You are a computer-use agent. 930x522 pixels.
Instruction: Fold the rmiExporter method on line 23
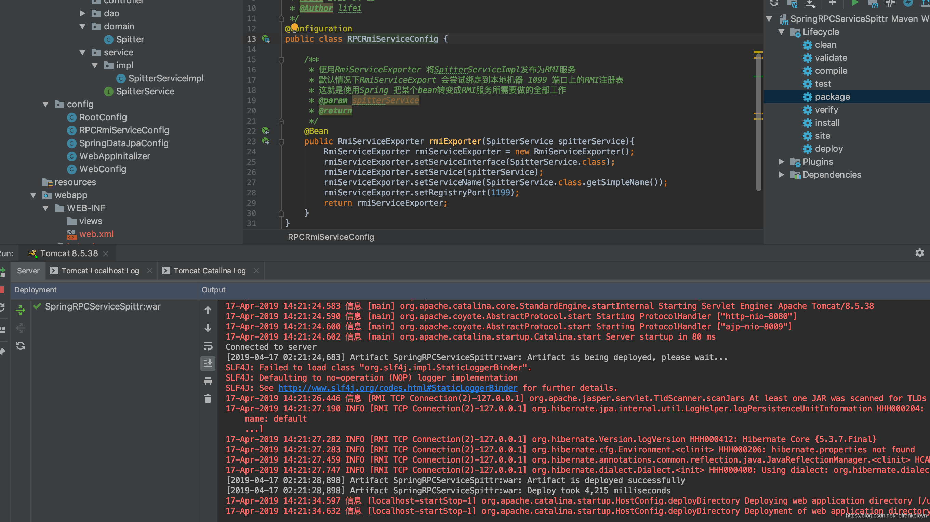(x=281, y=142)
